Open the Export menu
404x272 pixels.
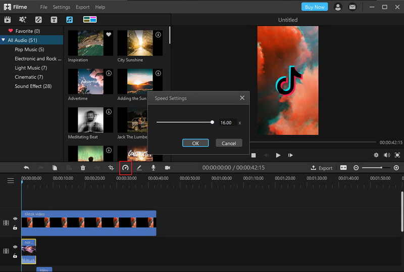click(x=83, y=7)
